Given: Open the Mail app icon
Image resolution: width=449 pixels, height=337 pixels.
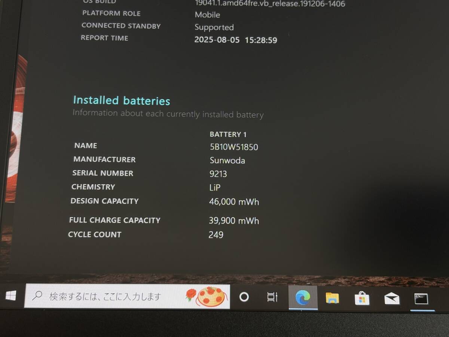Looking at the screenshot, I should 392,299.
